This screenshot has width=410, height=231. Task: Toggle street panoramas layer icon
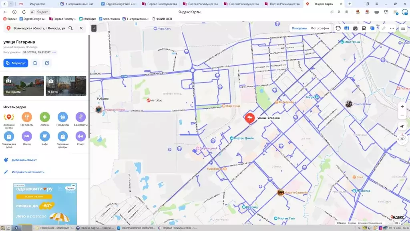347,28
